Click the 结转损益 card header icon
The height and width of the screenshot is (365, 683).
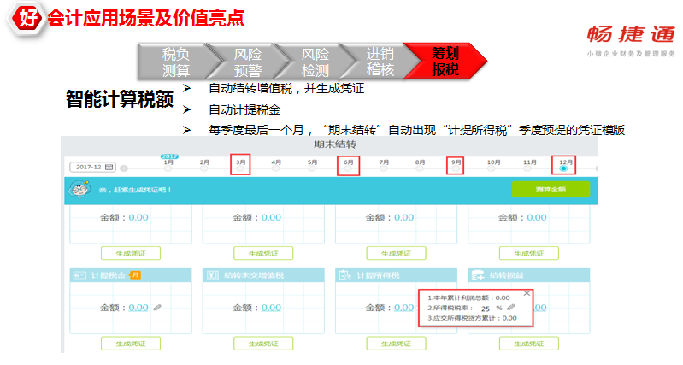pos(477,275)
